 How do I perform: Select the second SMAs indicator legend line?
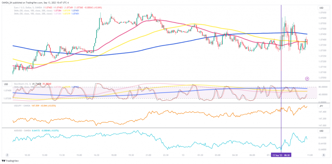[33, 14]
